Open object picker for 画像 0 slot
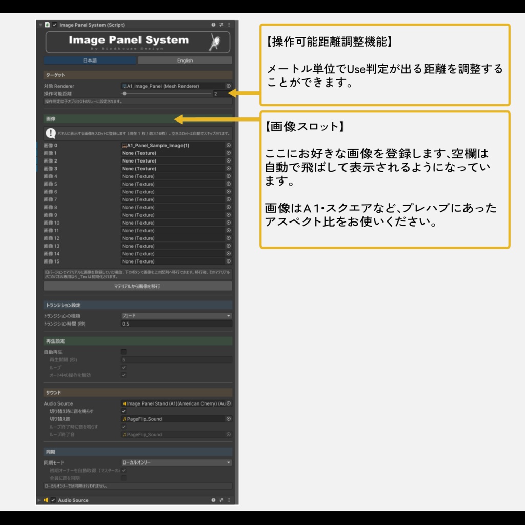 tap(229, 145)
